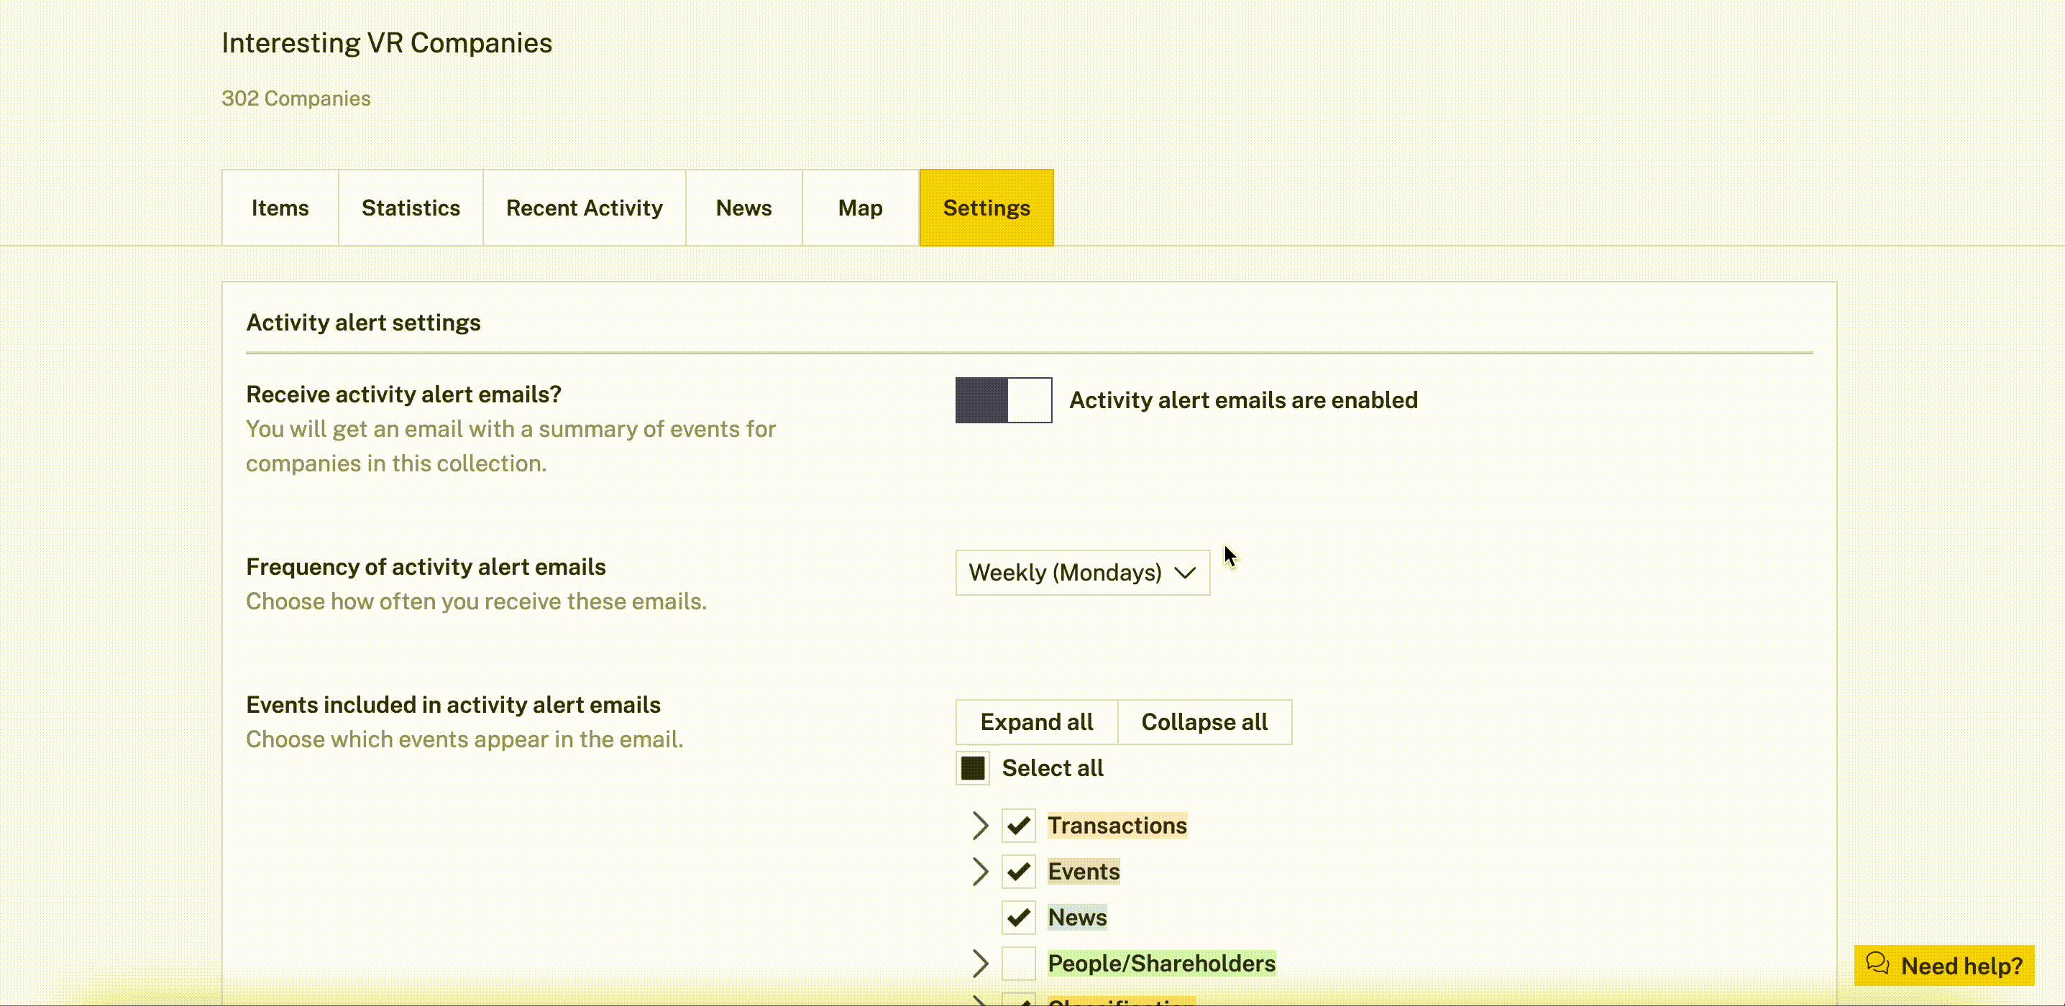The height and width of the screenshot is (1006, 2065).
Task: Open the Recent Activity tab
Action: point(585,208)
